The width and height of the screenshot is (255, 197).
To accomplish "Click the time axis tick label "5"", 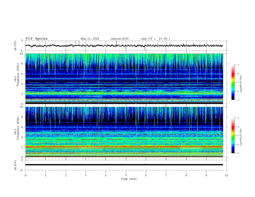I will pos(126,175).
